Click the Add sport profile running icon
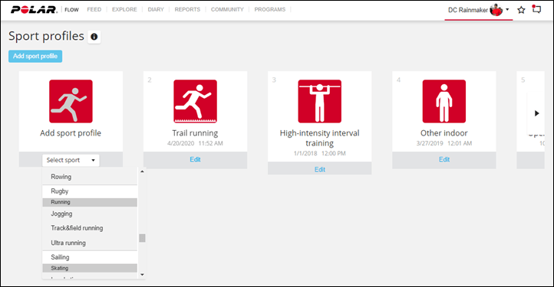The height and width of the screenshot is (287, 554). (x=71, y=101)
